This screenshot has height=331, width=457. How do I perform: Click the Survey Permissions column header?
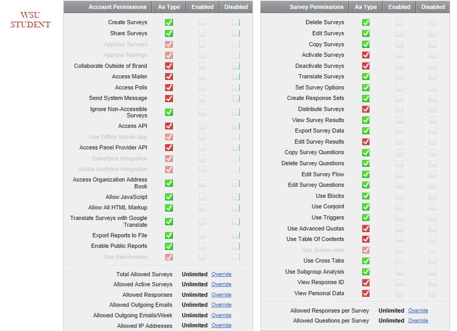[316, 7]
